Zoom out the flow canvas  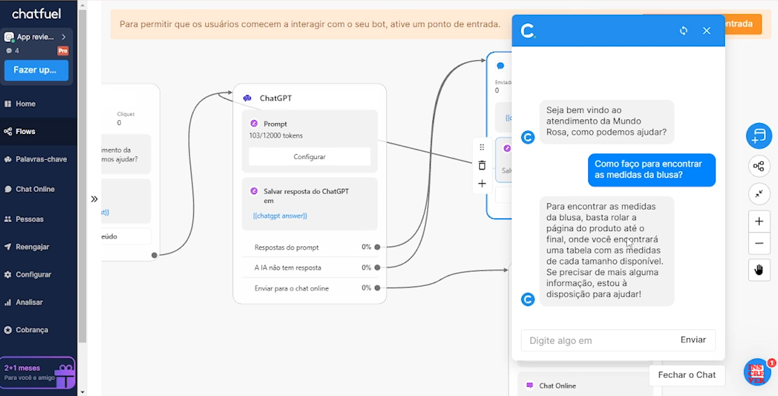coord(759,243)
